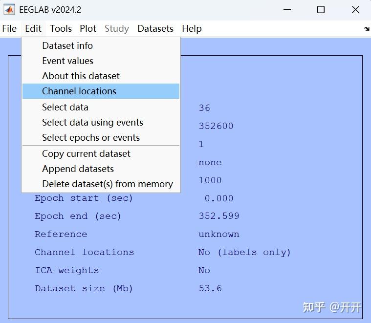This screenshot has height=323, width=371.
Task: Maximize the EEGLAB window
Action: pyautogui.click(x=321, y=10)
